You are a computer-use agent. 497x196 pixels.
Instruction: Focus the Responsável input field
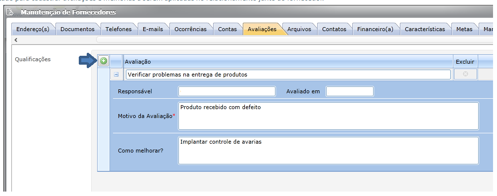227,91
